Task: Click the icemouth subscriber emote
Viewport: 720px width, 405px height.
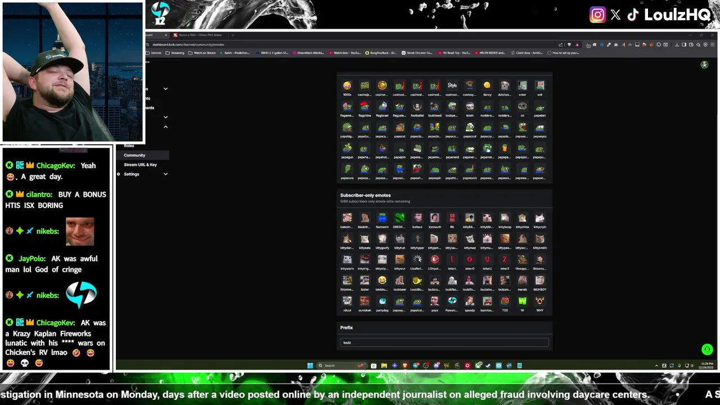Action: point(435,218)
